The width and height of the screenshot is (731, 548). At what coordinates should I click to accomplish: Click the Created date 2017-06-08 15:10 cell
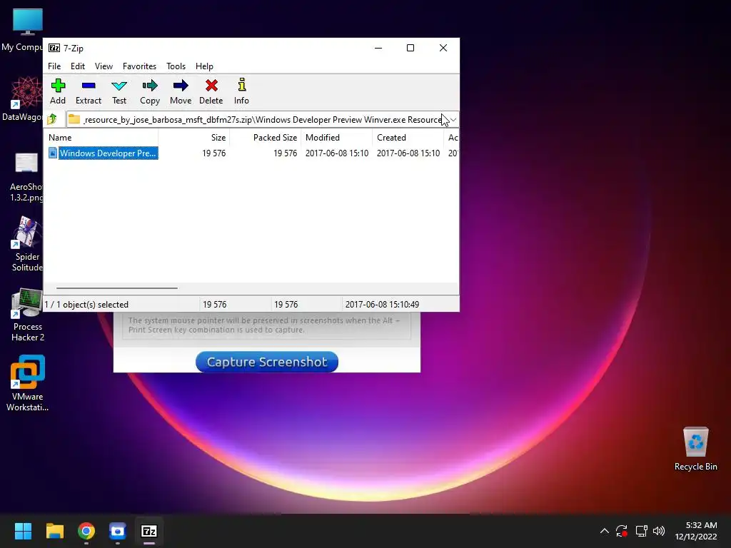coord(408,153)
